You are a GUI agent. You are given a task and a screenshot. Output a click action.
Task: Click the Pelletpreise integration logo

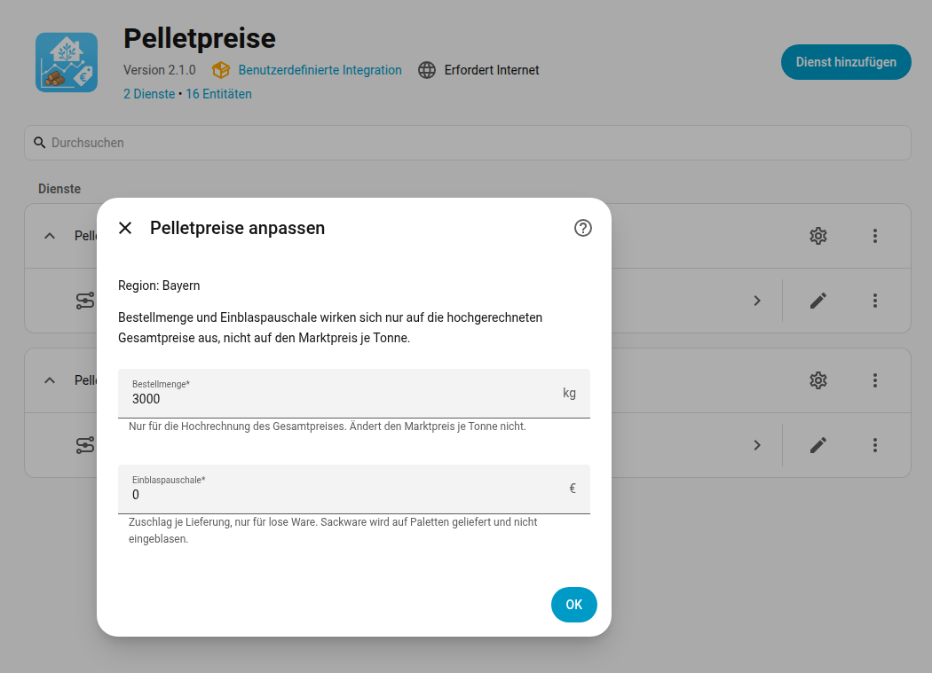pos(67,62)
